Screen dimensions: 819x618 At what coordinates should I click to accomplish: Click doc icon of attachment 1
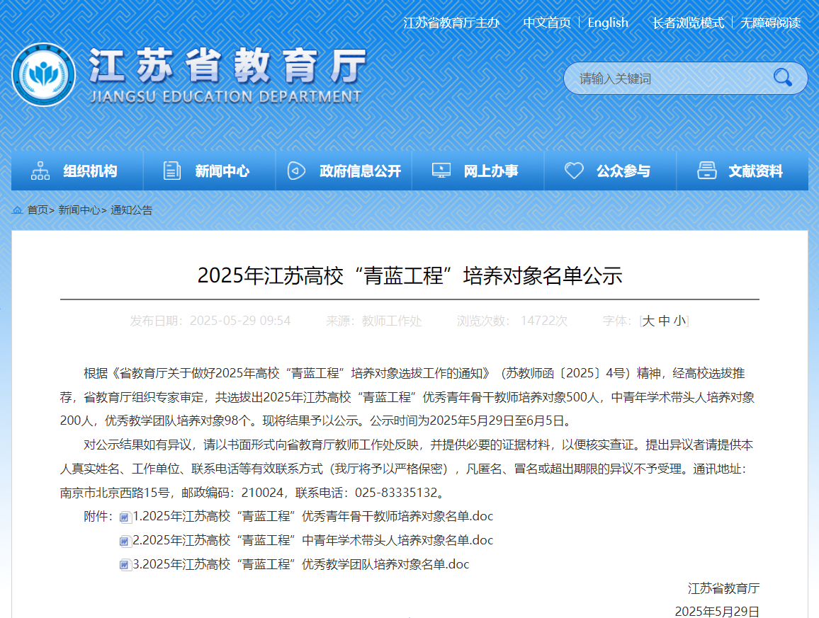click(x=125, y=517)
